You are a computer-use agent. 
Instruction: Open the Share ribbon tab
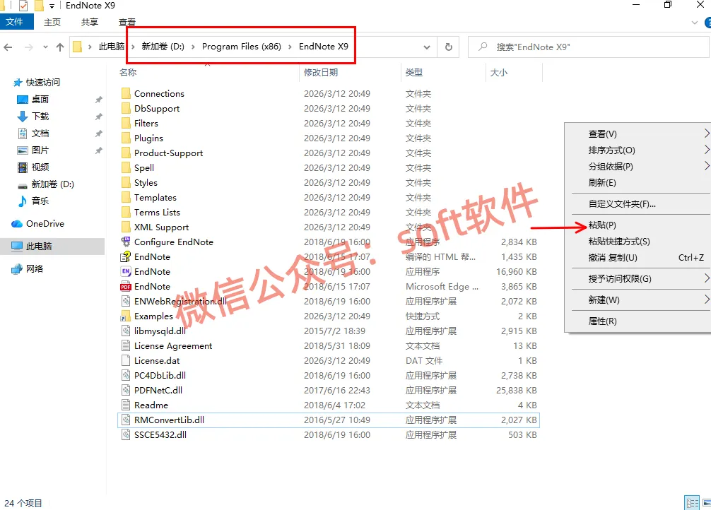pyautogui.click(x=89, y=22)
